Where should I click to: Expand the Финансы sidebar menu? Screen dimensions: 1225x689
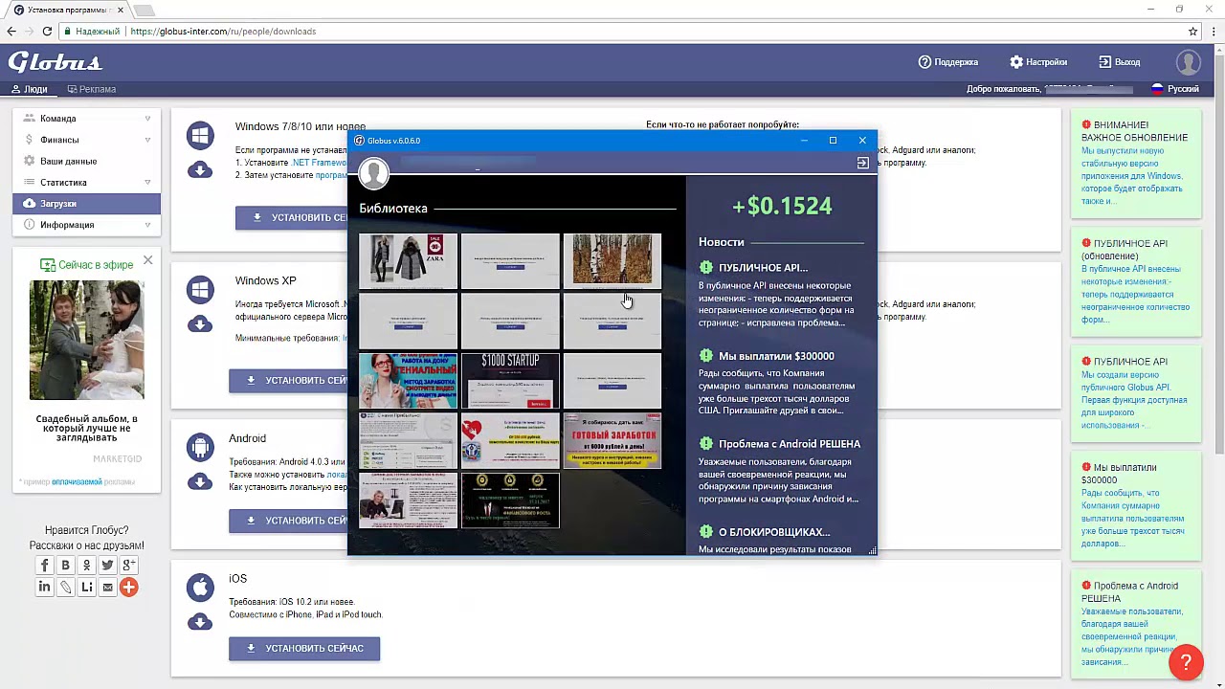[86, 140]
